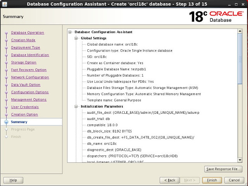248x186 pixels.
Task: Go to the Database Operation step
Action: (x=28, y=33)
